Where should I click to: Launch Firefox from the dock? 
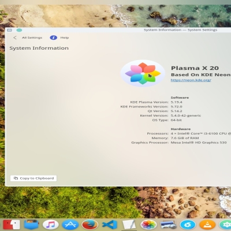coord(90,225)
